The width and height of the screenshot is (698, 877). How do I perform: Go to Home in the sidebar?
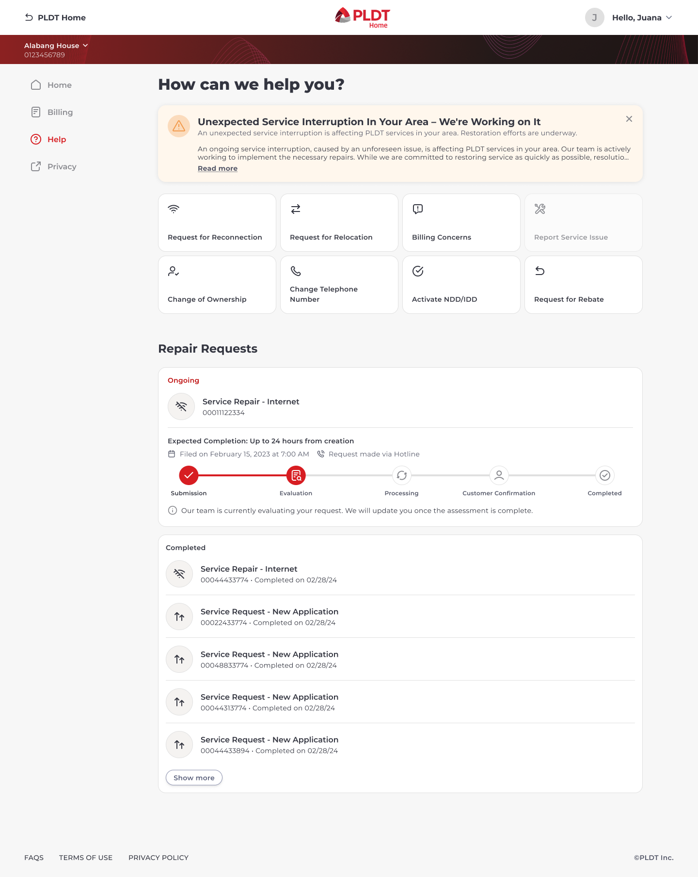(51, 85)
